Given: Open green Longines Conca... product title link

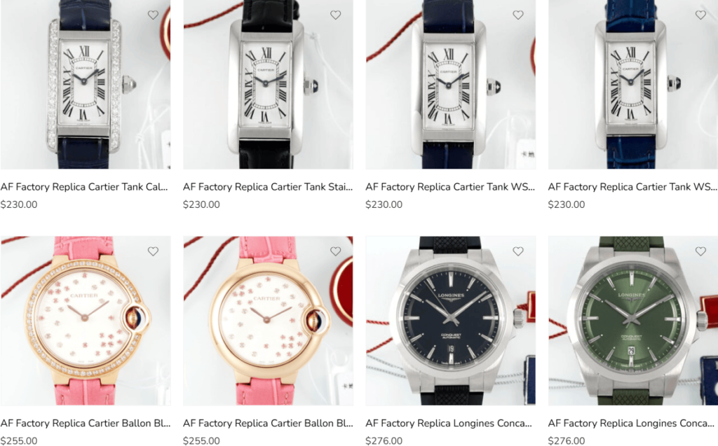Looking at the screenshot, I should [x=632, y=423].
